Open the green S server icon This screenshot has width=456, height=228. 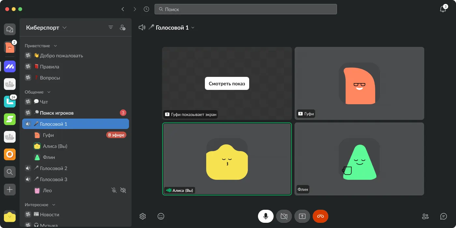pyautogui.click(x=10, y=119)
